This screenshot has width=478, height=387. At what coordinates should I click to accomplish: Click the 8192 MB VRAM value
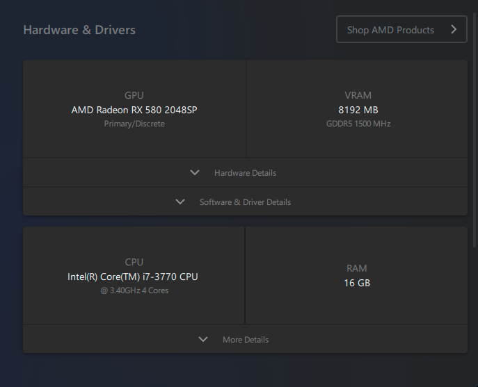coord(358,110)
